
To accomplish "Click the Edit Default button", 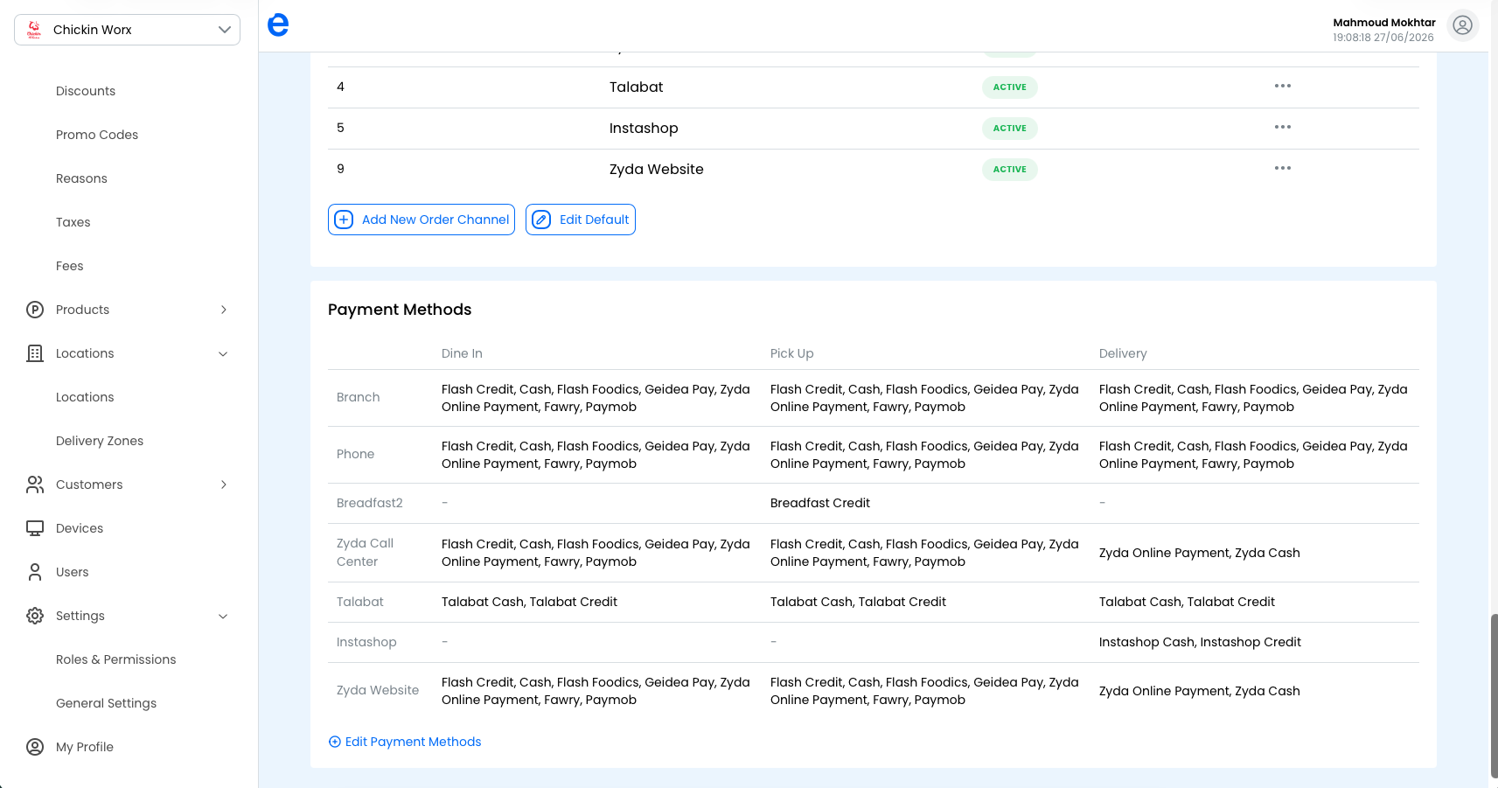I will pos(581,220).
